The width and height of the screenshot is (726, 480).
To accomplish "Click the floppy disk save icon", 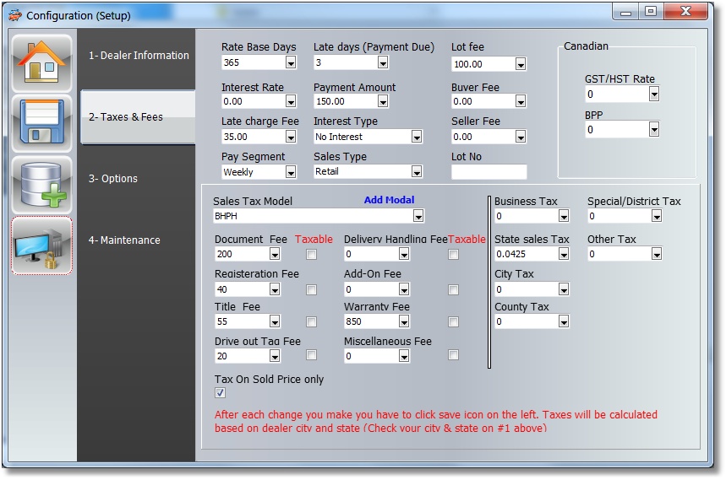I will (41, 124).
